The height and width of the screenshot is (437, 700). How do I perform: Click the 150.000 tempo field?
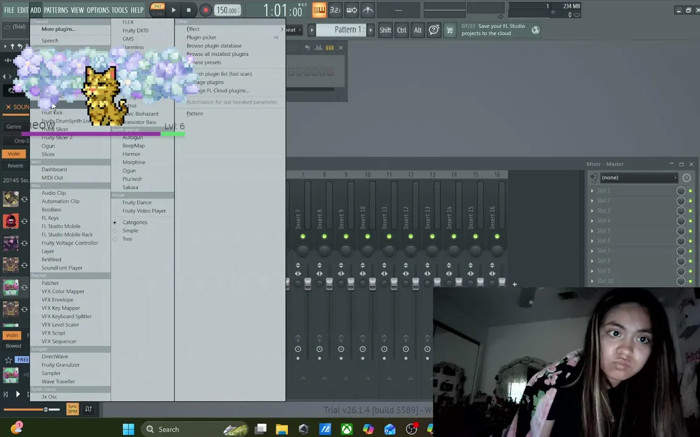228,10
